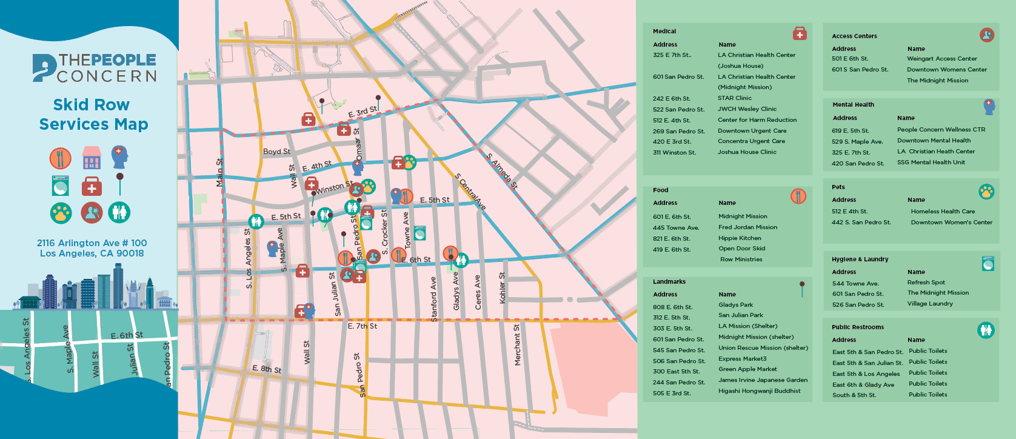Select the "Open Door Skid" entry
The image size is (1016, 439).
coord(742,249)
